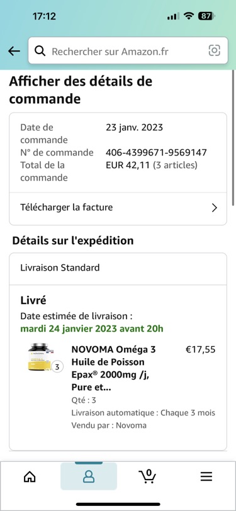
Task: Open Télécharger la facture row
Action: point(118,208)
